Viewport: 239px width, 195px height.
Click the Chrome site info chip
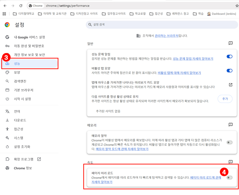click(36, 6)
